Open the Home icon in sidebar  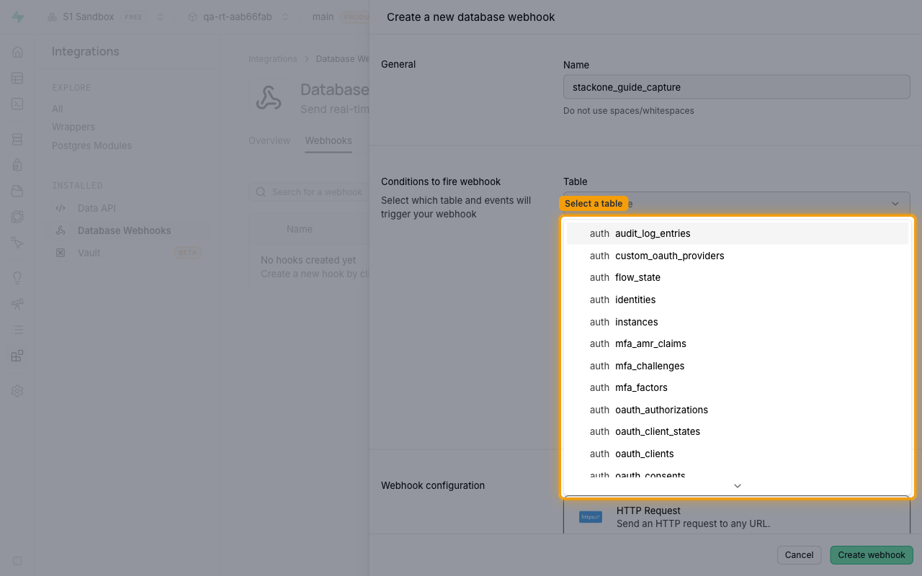click(x=17, y=52)
